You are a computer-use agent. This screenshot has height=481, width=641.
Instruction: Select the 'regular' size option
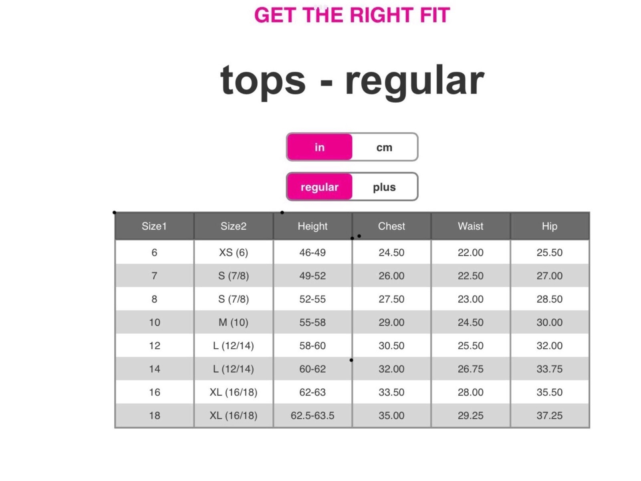(x=319, y=187)
